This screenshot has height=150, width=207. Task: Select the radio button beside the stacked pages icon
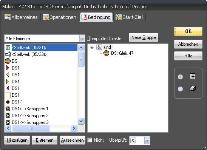pyautogui.click(x=180, y=89)
